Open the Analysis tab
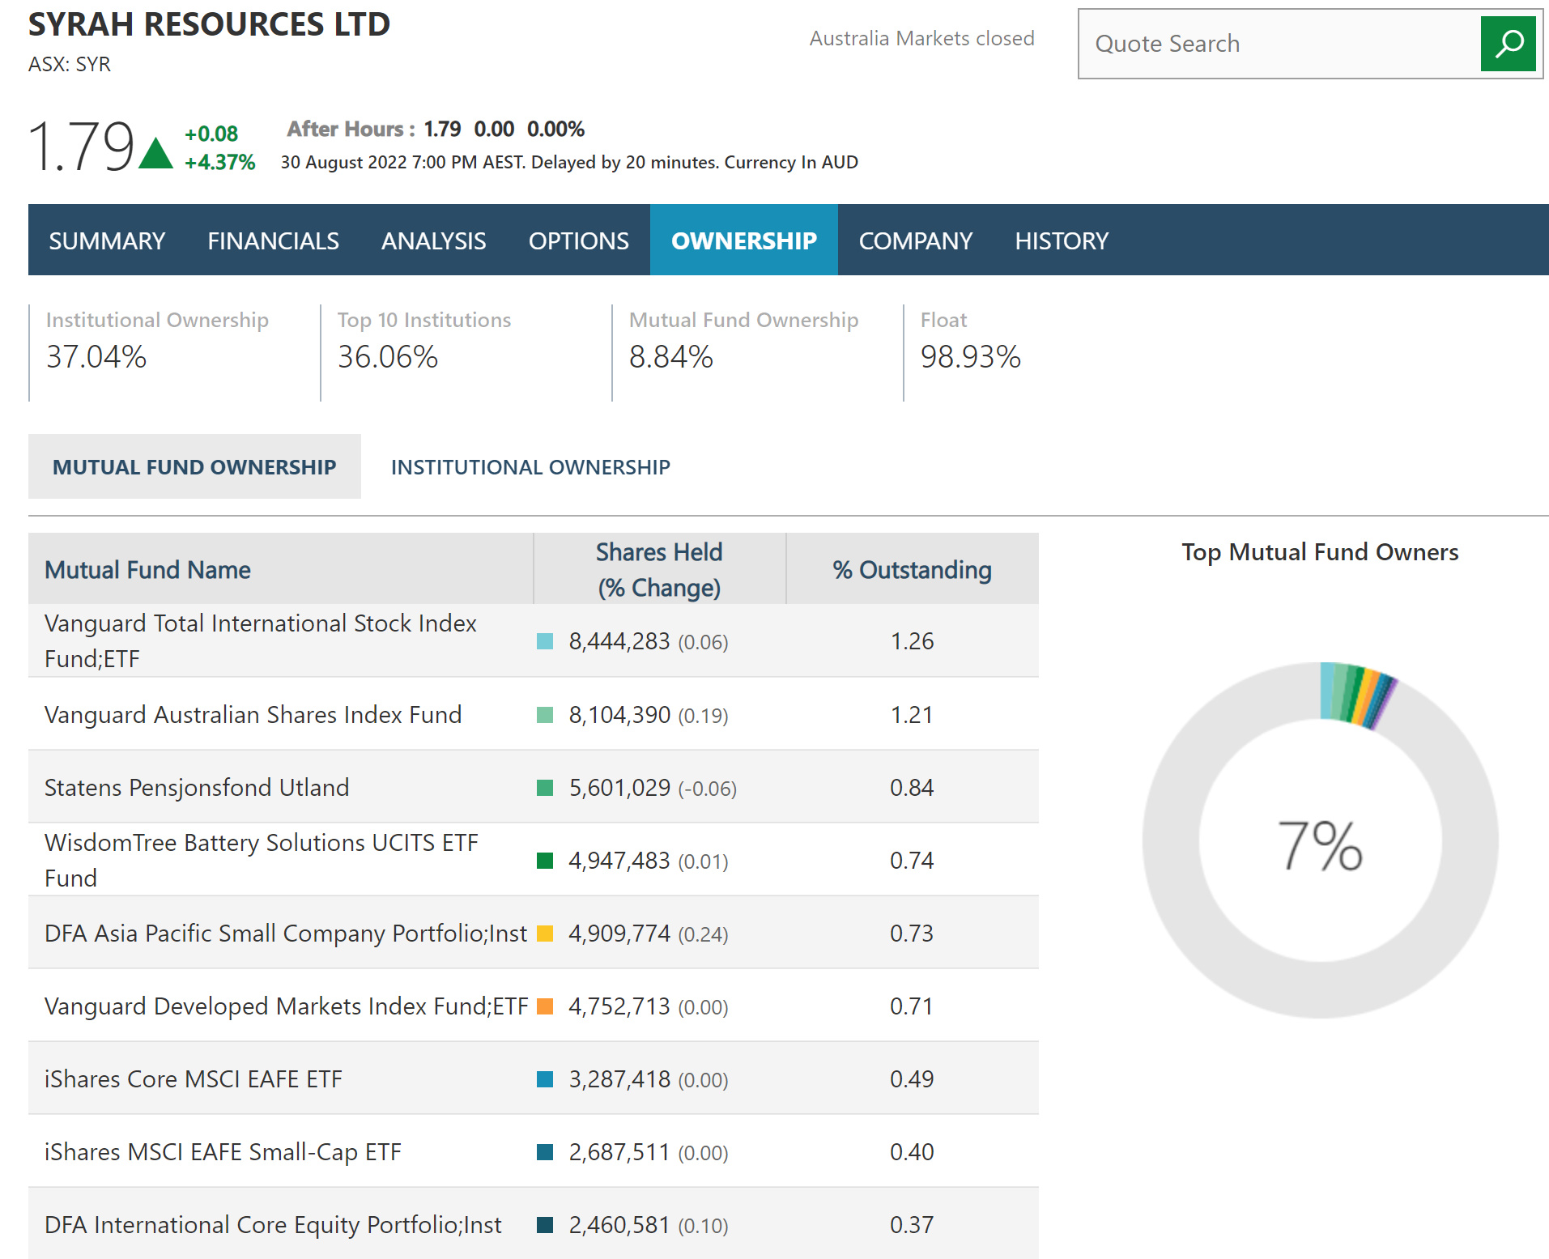The image size is (1549, 1259). tap(433, 240)
